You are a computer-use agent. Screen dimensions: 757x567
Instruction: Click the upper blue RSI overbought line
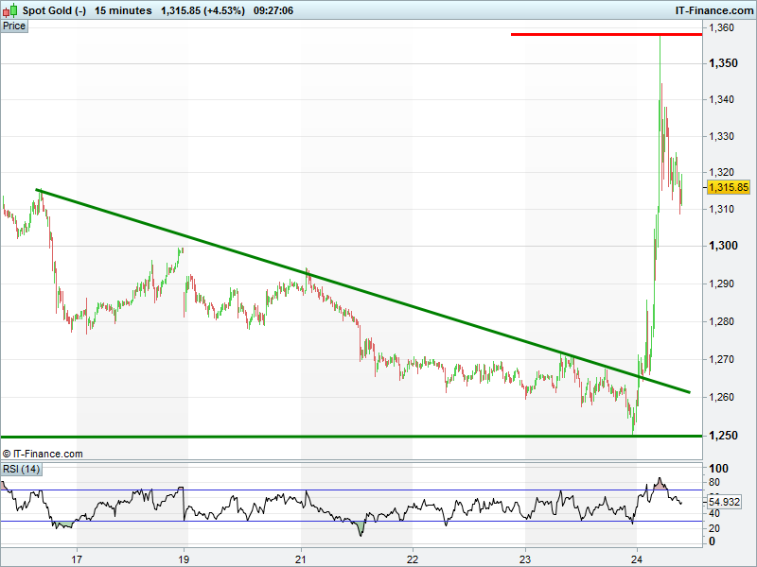tap(351, 490)
